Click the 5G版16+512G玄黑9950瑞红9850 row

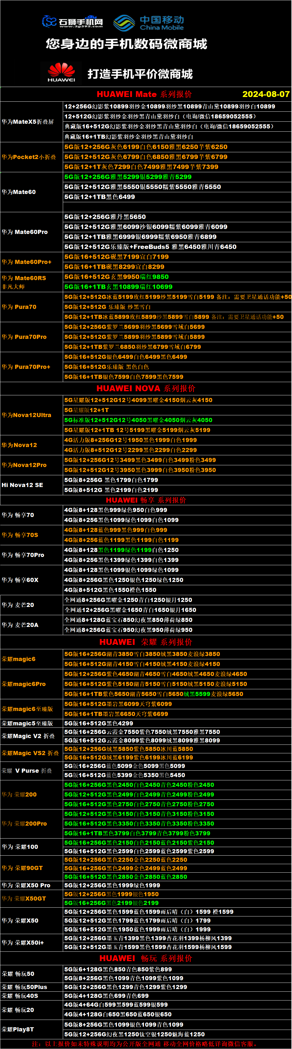(x=177, y=277)
